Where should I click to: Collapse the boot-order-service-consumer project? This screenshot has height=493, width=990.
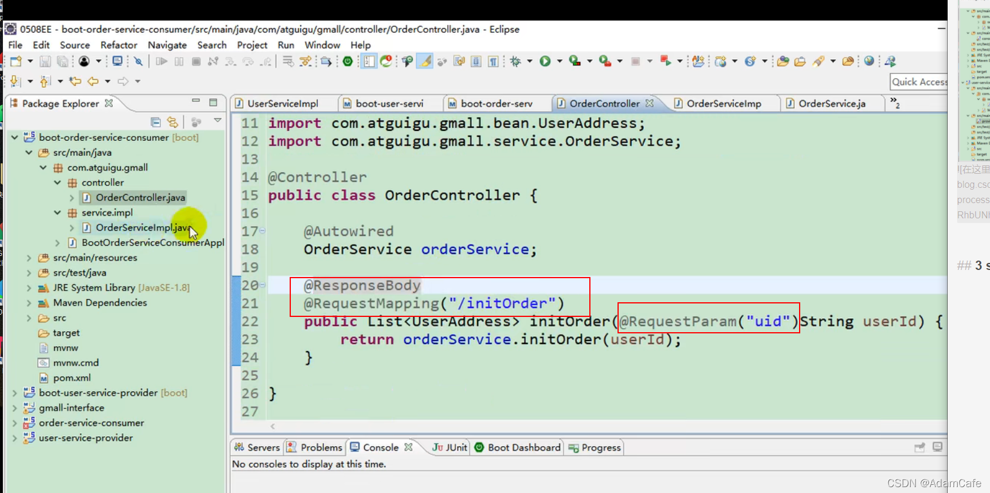point(15,137)
